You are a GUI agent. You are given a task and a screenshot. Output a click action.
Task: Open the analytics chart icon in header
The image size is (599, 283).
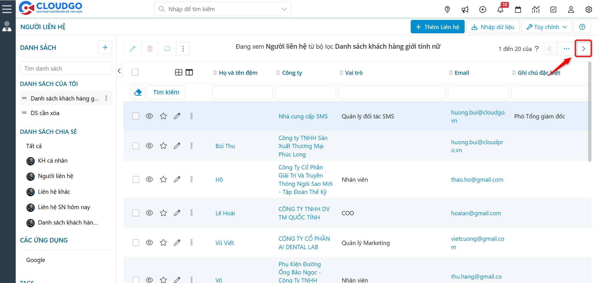tap(536, 10)
